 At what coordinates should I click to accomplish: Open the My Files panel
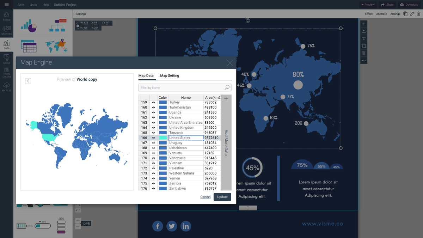[6, 87]
